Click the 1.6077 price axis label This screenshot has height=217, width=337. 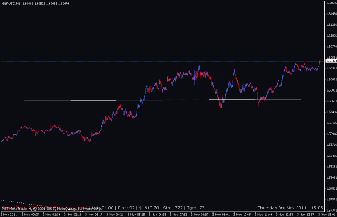coord(332,46)
